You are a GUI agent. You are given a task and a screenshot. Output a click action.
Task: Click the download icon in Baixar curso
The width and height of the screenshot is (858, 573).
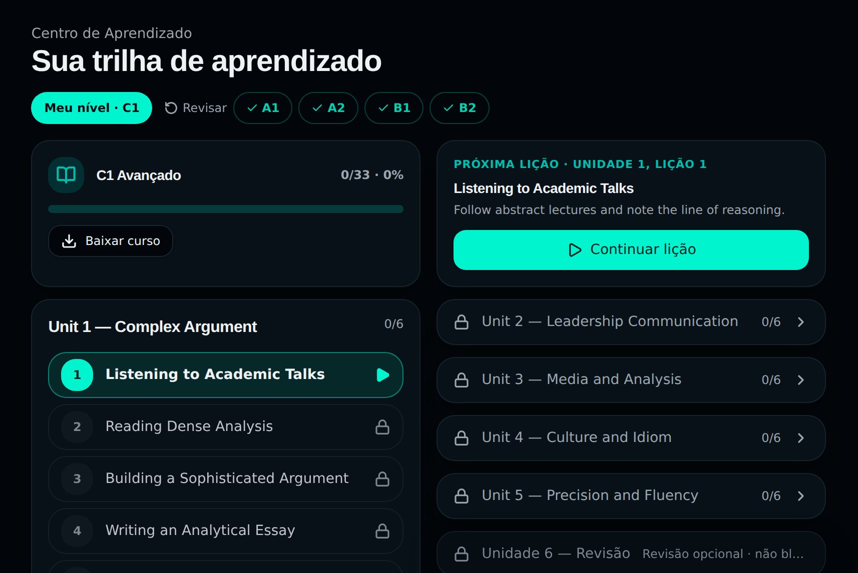69,241
